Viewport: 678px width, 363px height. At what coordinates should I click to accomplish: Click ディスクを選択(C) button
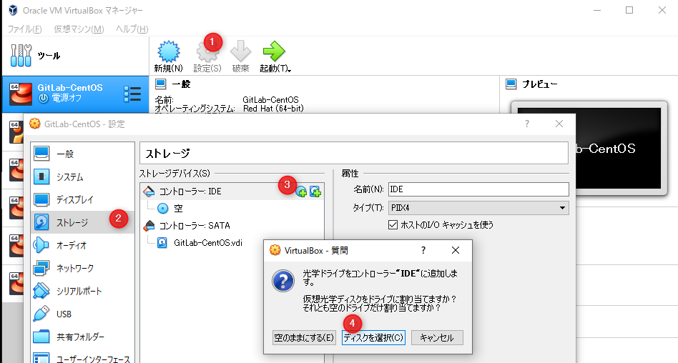[373, 337]
